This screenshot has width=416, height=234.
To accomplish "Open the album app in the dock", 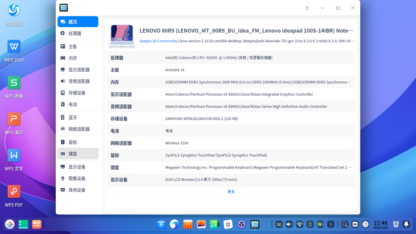I will 201,225.
